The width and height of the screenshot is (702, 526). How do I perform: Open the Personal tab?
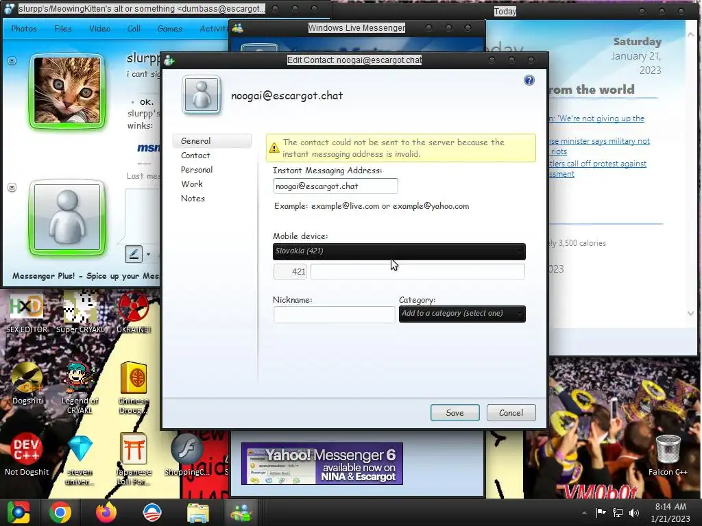tap(197, 170)
